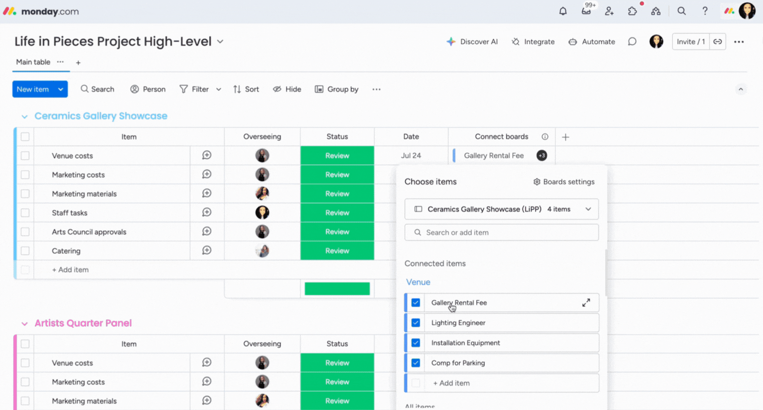Collapse the board header with the up chevron
Image resolution: width=763 pixels, height=410 pixels.
click(x=741, y=89)
